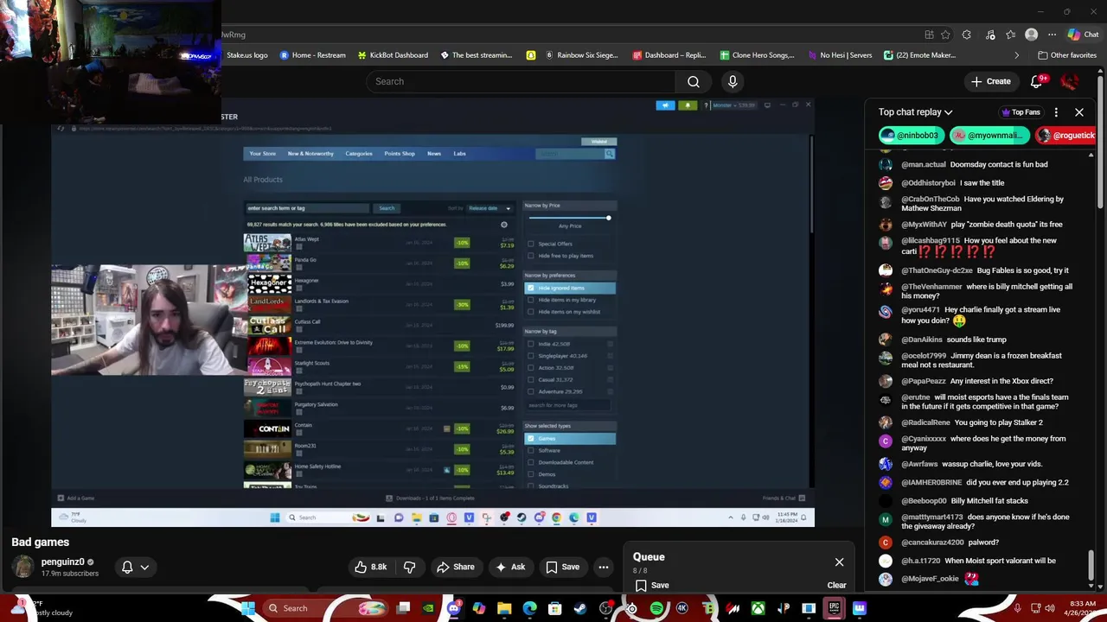Open NVIDIA app from the taskbar

(428, 608)
